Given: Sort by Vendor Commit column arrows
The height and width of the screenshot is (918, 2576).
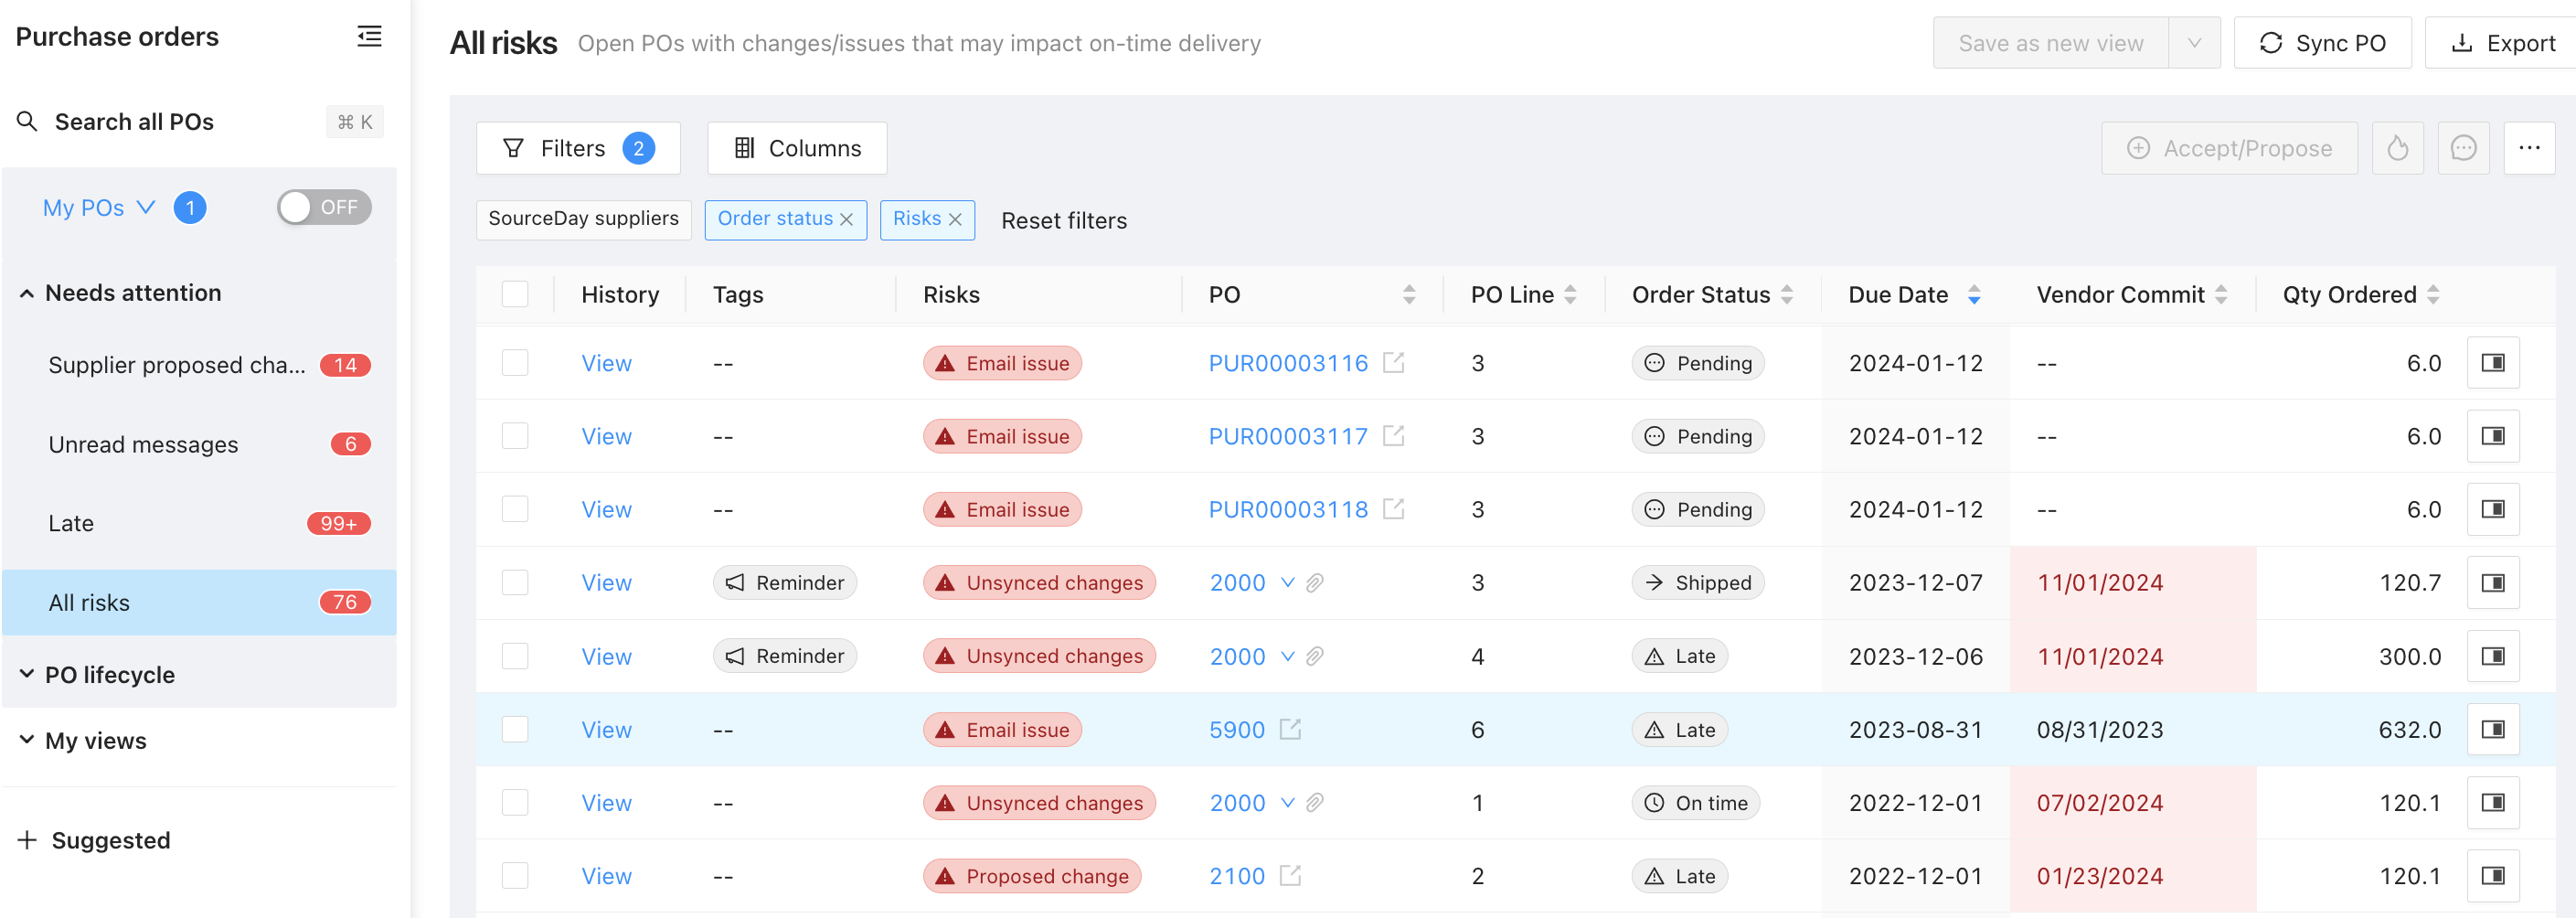Looking at the screenshot, I should (x=2221, y=295).
